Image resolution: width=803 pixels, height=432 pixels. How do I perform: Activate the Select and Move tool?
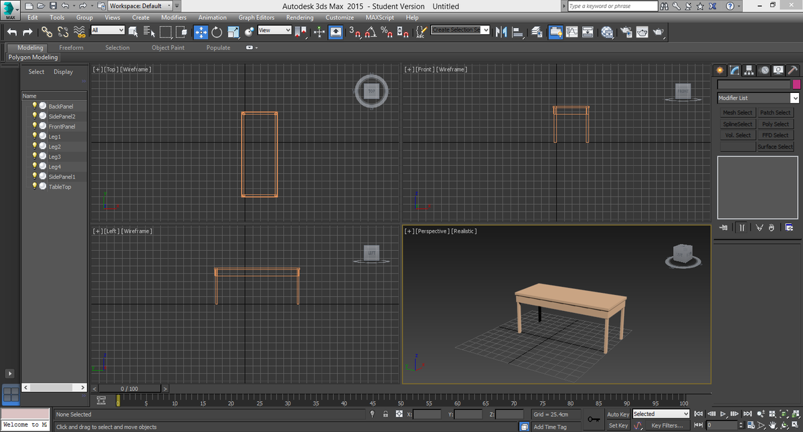tap(201, 31)
